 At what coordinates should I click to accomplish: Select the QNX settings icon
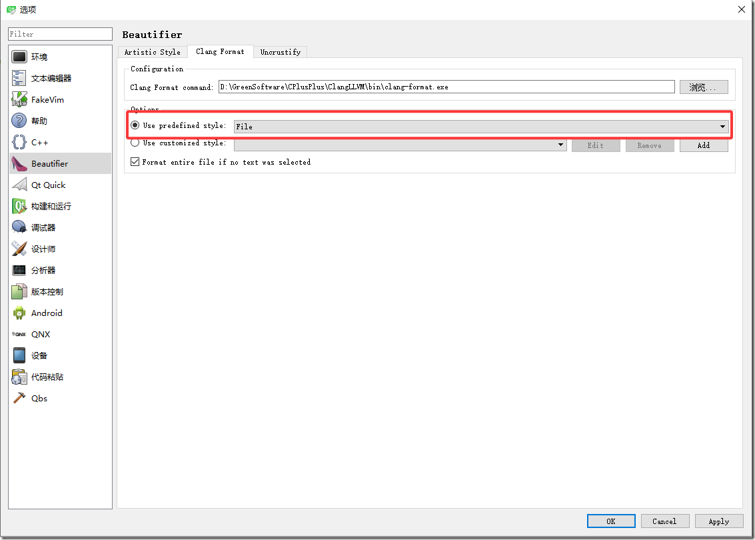point(19,334)
